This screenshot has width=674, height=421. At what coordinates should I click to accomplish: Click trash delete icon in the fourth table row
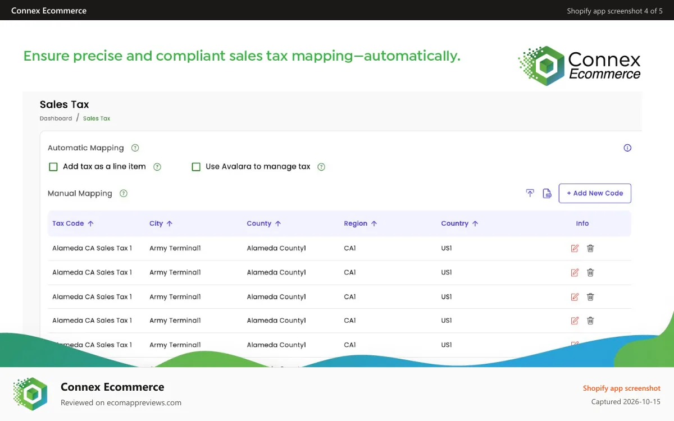(590, 321)
